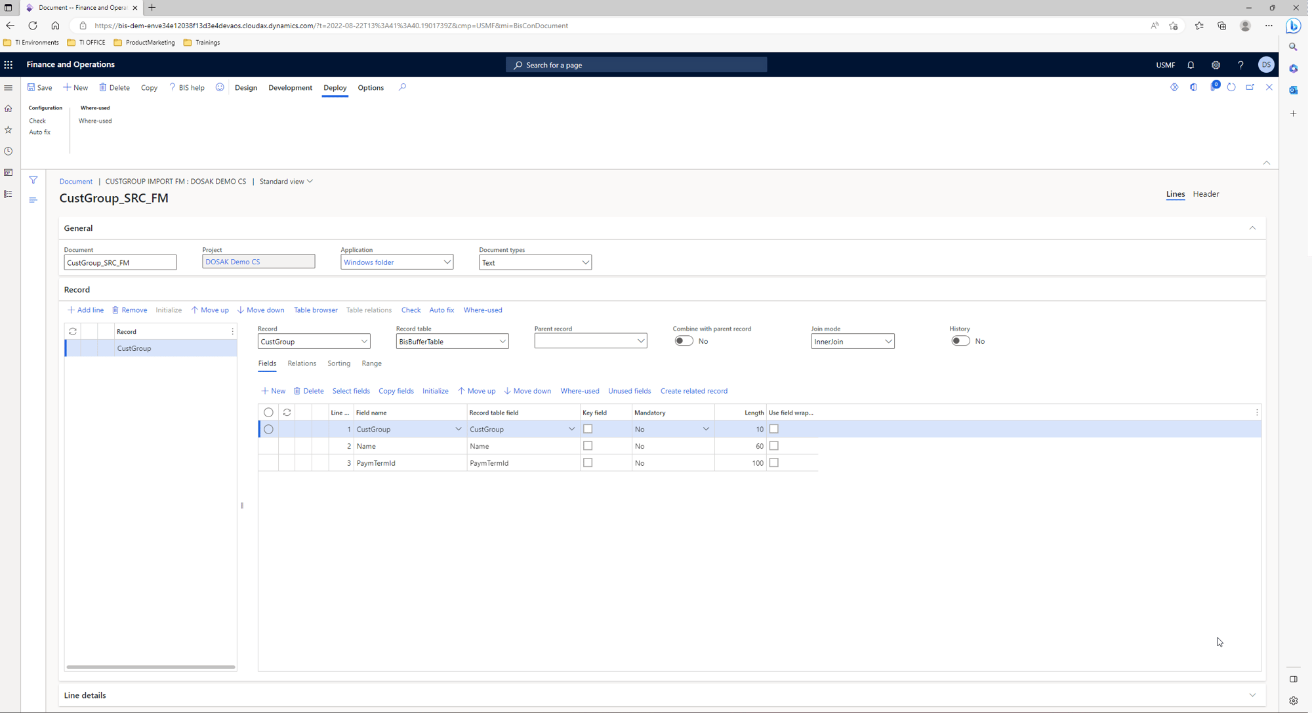Expand the Parent record dropdown
This screenshot has width=1312, height=713.
click(641, 340)
